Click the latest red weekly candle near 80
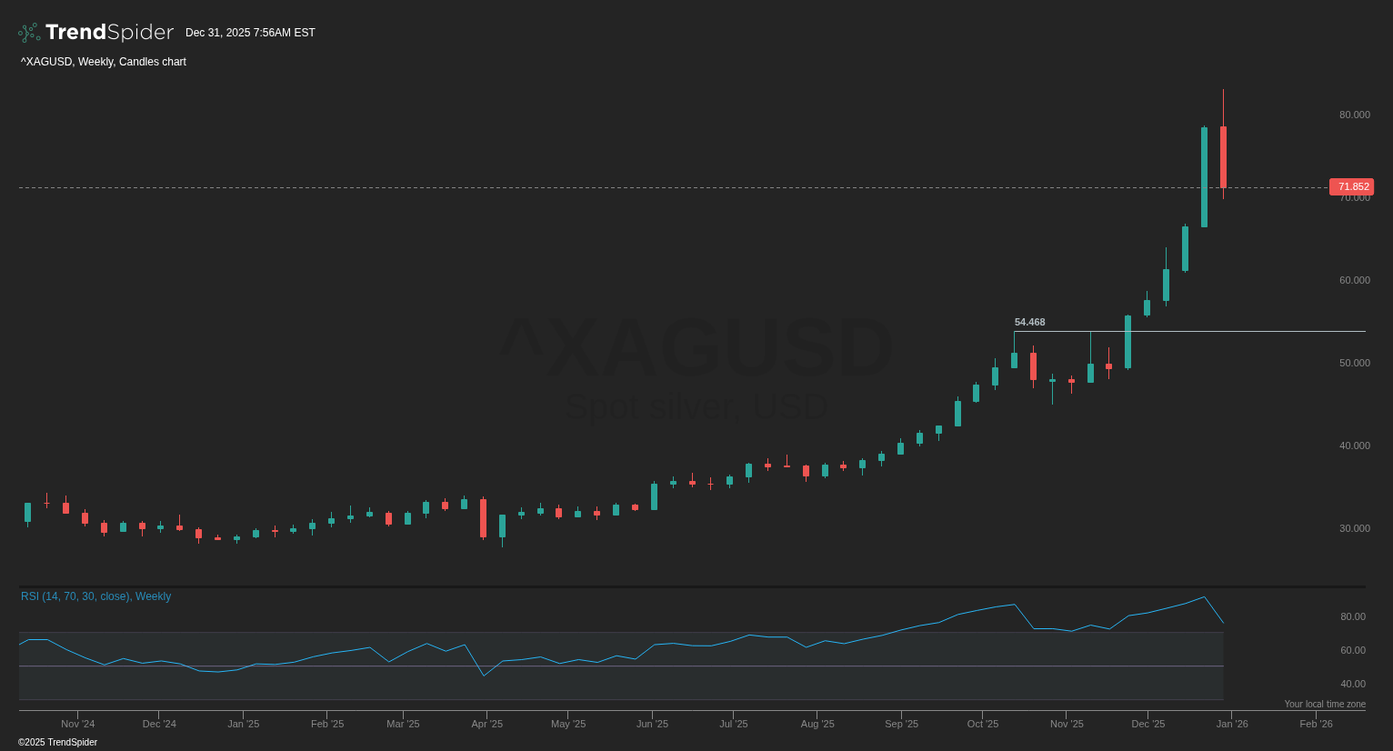This screenshot has height=751, width=1393. click(x=1223, y=156)
